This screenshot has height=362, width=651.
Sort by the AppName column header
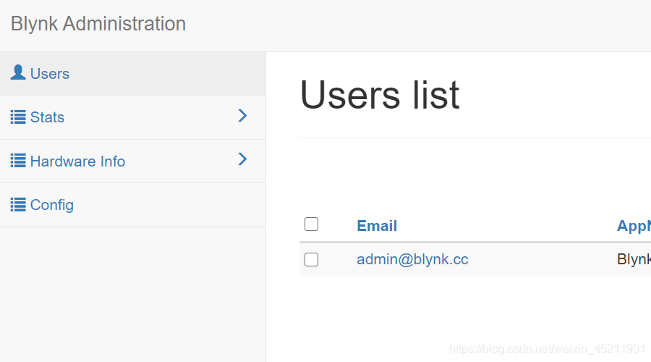coord(634,226)
